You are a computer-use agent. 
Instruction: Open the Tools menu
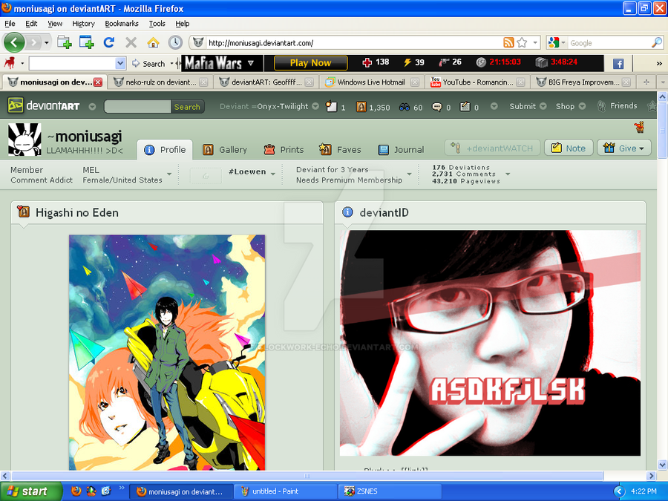tap(157, 24)
